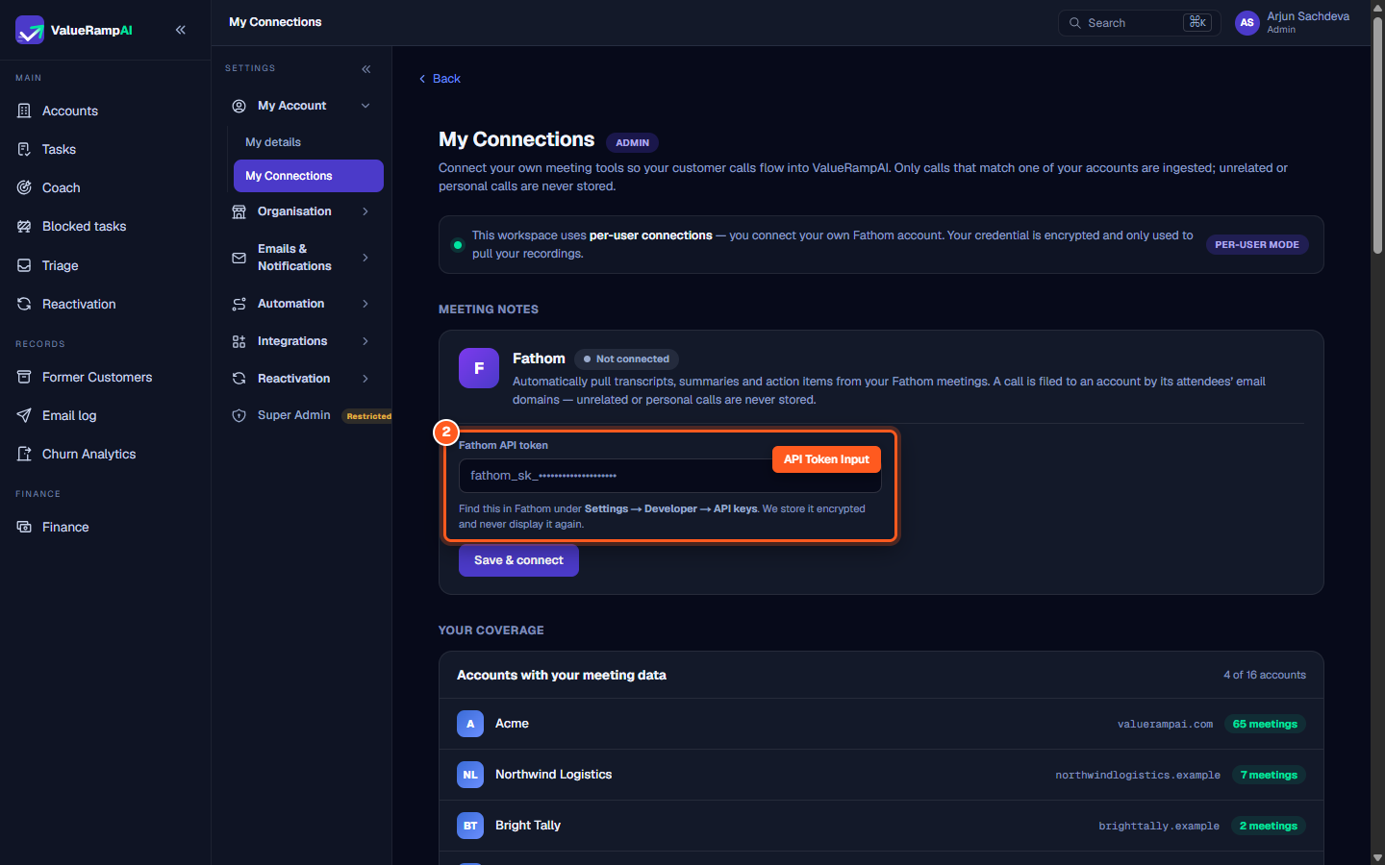The height and width of the screenshot is (865, 1385).
Task: Click the 65 meetings badge
Action: pyautogui.click(x=1265, y=724)
